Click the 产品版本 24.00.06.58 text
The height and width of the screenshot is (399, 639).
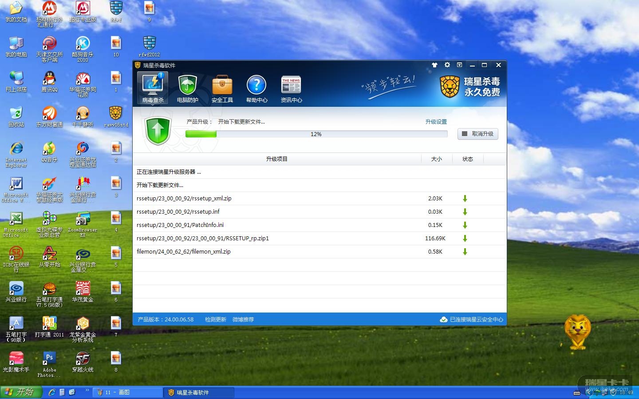(x=166, y=319)
